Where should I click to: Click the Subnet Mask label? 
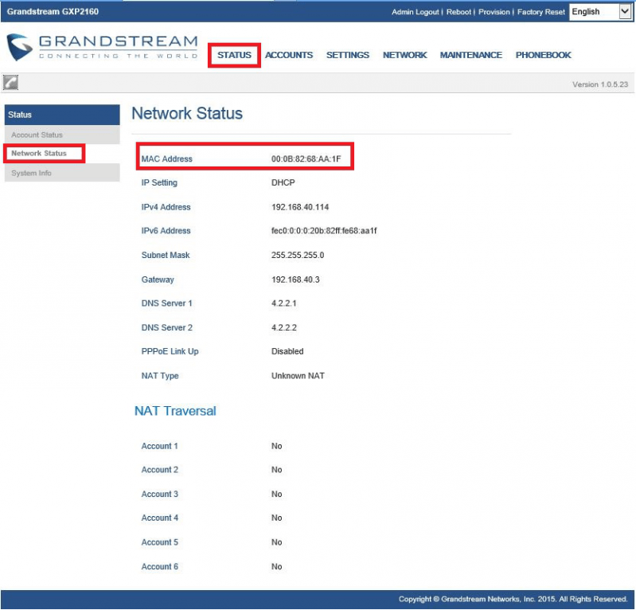tap(166, 255)
